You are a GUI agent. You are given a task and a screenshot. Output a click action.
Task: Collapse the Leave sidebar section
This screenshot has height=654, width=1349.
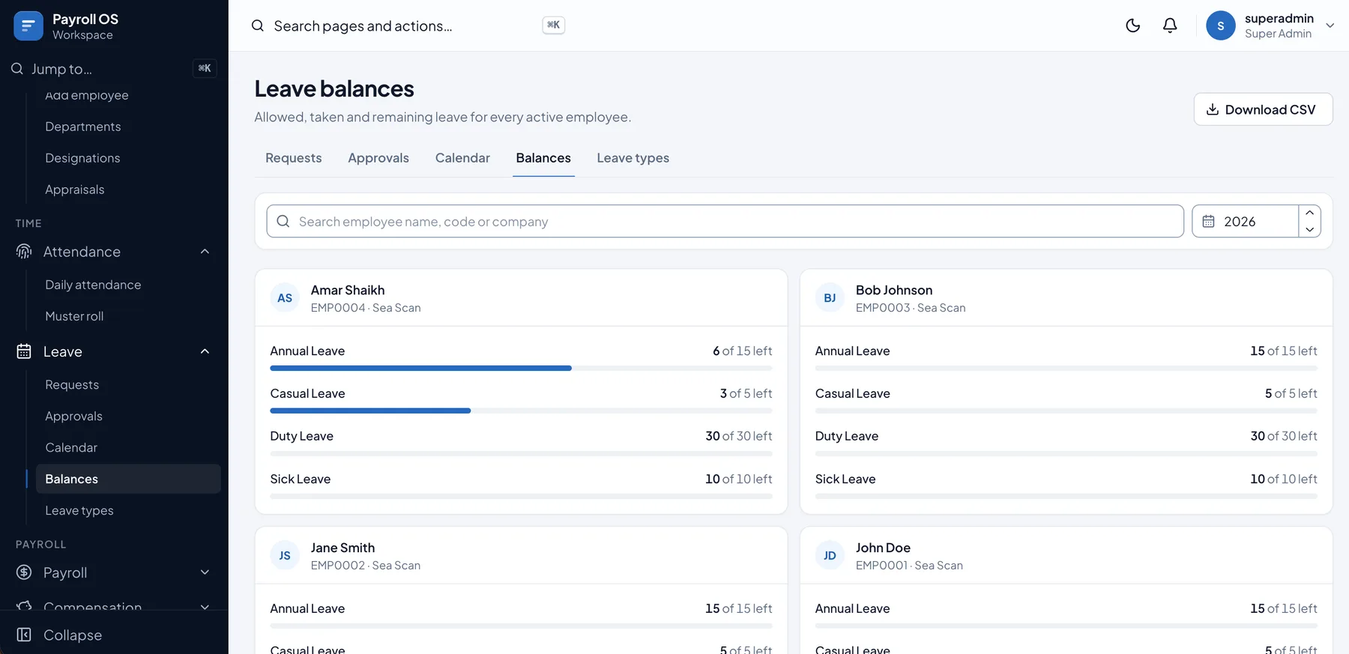click(x=205, y=351)
